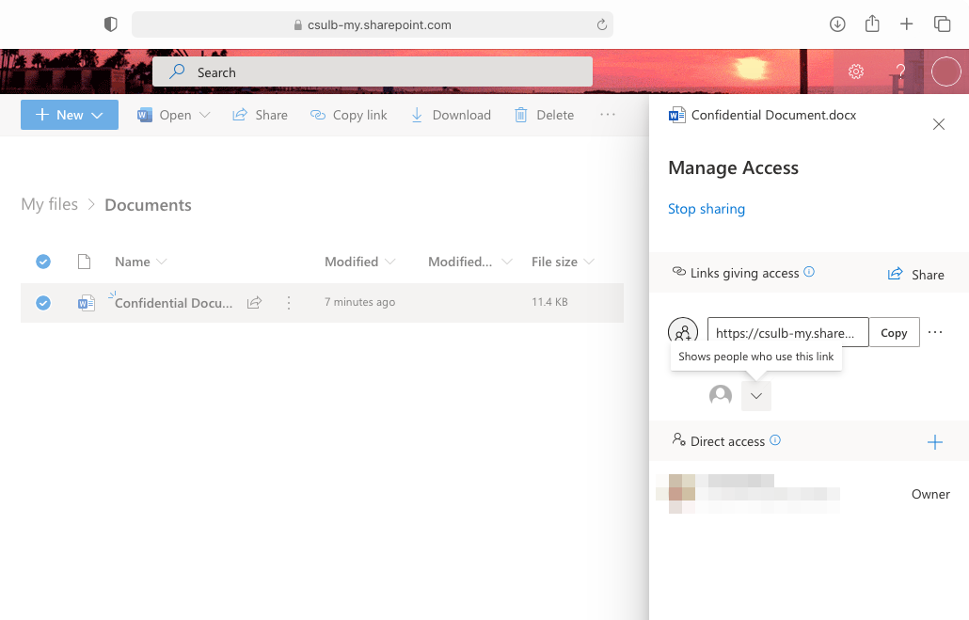Click the Word file icon in the row
969x620 pixels.
tap(86, 303)
